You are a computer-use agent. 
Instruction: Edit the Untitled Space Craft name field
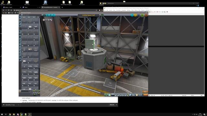point(88,15)
